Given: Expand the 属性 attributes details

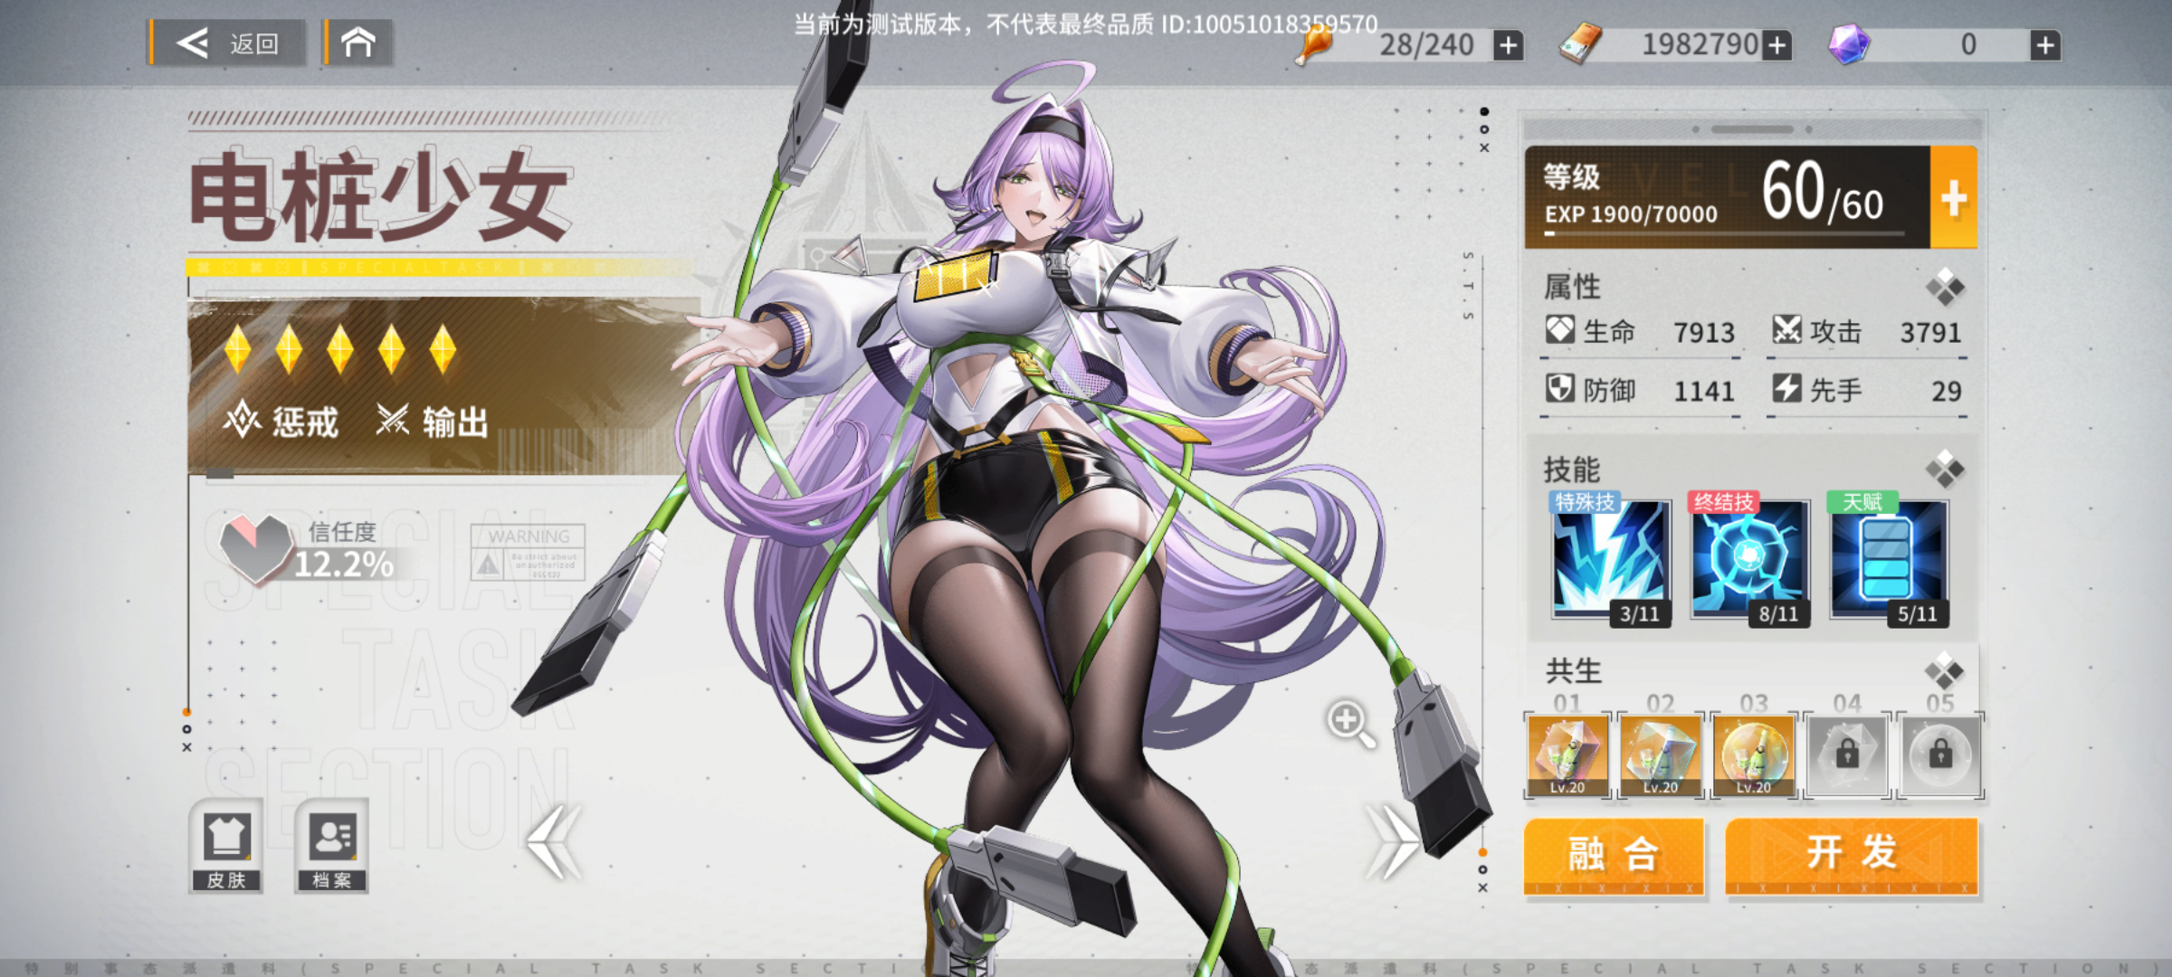Looking at the screenshot, I should click(x=1944, y=289).
